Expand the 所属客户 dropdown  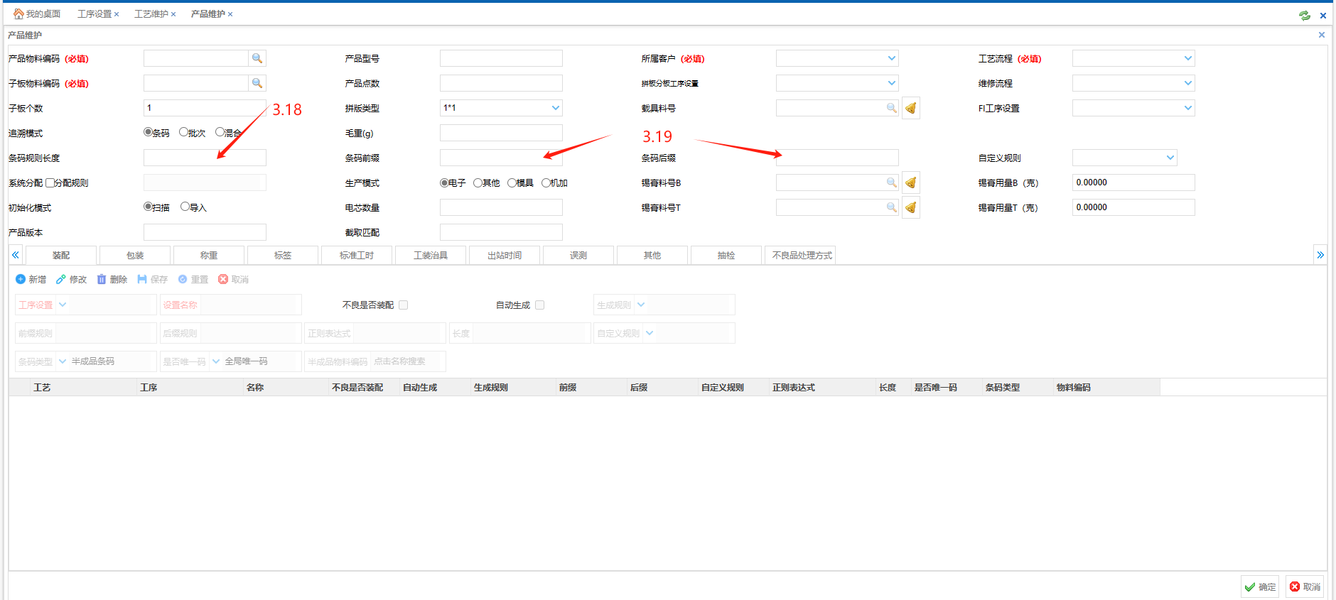[891, 58]
